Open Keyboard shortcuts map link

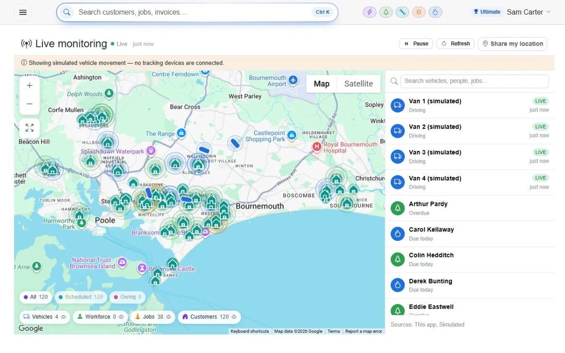coord(250,331)
